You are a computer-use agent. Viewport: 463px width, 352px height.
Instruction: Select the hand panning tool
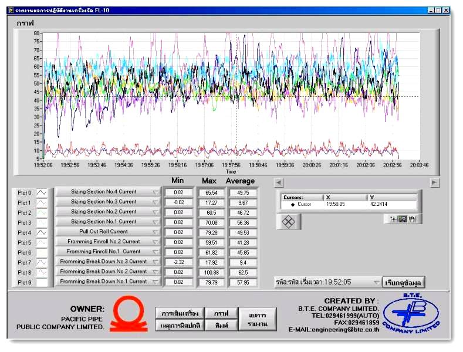(412, 219)
